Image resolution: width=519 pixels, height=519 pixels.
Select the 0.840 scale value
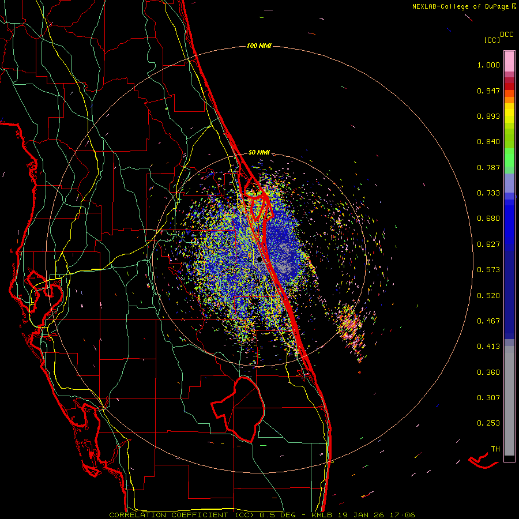[488, 142]
